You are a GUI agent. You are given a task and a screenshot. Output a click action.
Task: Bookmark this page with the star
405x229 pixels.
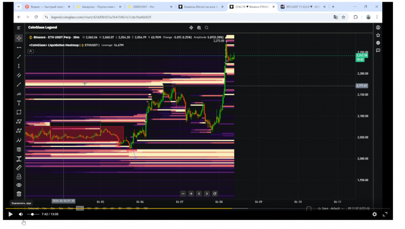[x=343, y=17]
